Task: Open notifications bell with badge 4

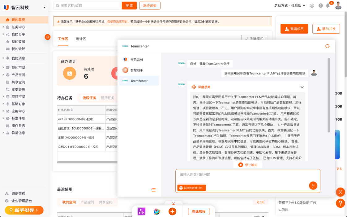Action: tap(328, 6)
